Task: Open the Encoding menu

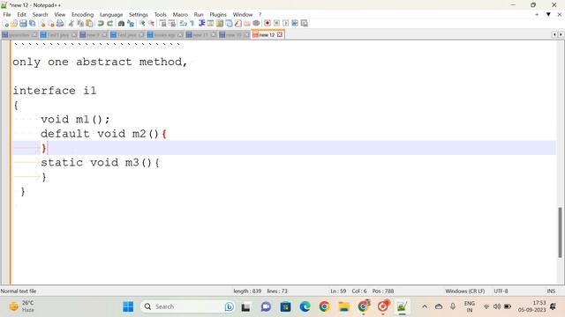Action: pyautogui.click(x=82, y=14)
